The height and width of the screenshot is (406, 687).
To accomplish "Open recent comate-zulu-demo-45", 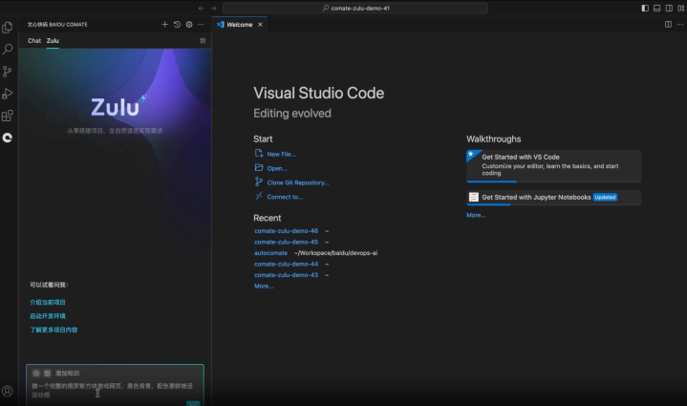I will [286, 242].
